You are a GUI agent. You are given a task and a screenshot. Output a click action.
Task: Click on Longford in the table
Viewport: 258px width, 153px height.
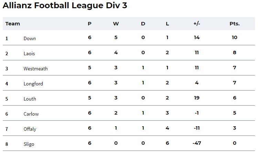coord(33,84)
